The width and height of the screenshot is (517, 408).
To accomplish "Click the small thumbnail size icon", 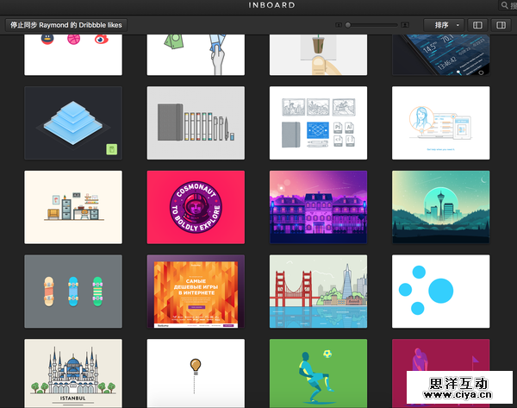I will pyautogui.click(x=339, y=25).
